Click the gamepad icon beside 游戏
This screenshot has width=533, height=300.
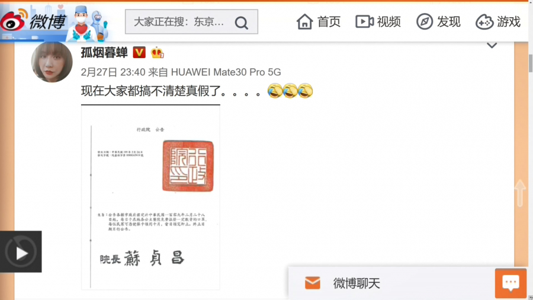click(484, 22)
